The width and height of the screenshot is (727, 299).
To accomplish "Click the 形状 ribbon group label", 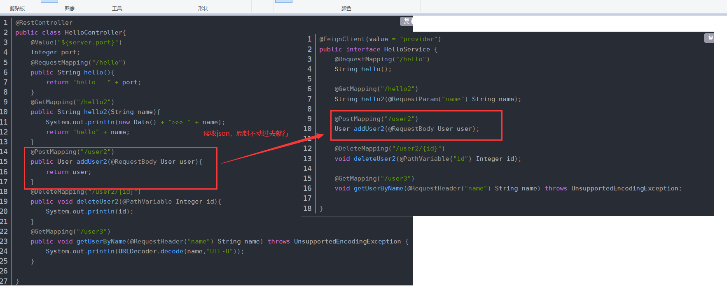I will [203, 8].
